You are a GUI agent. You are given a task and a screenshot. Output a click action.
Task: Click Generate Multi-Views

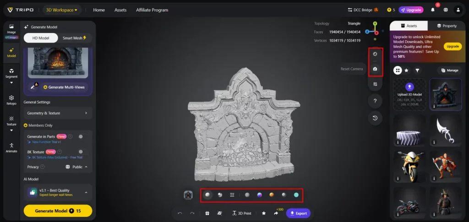pos(64,87)
